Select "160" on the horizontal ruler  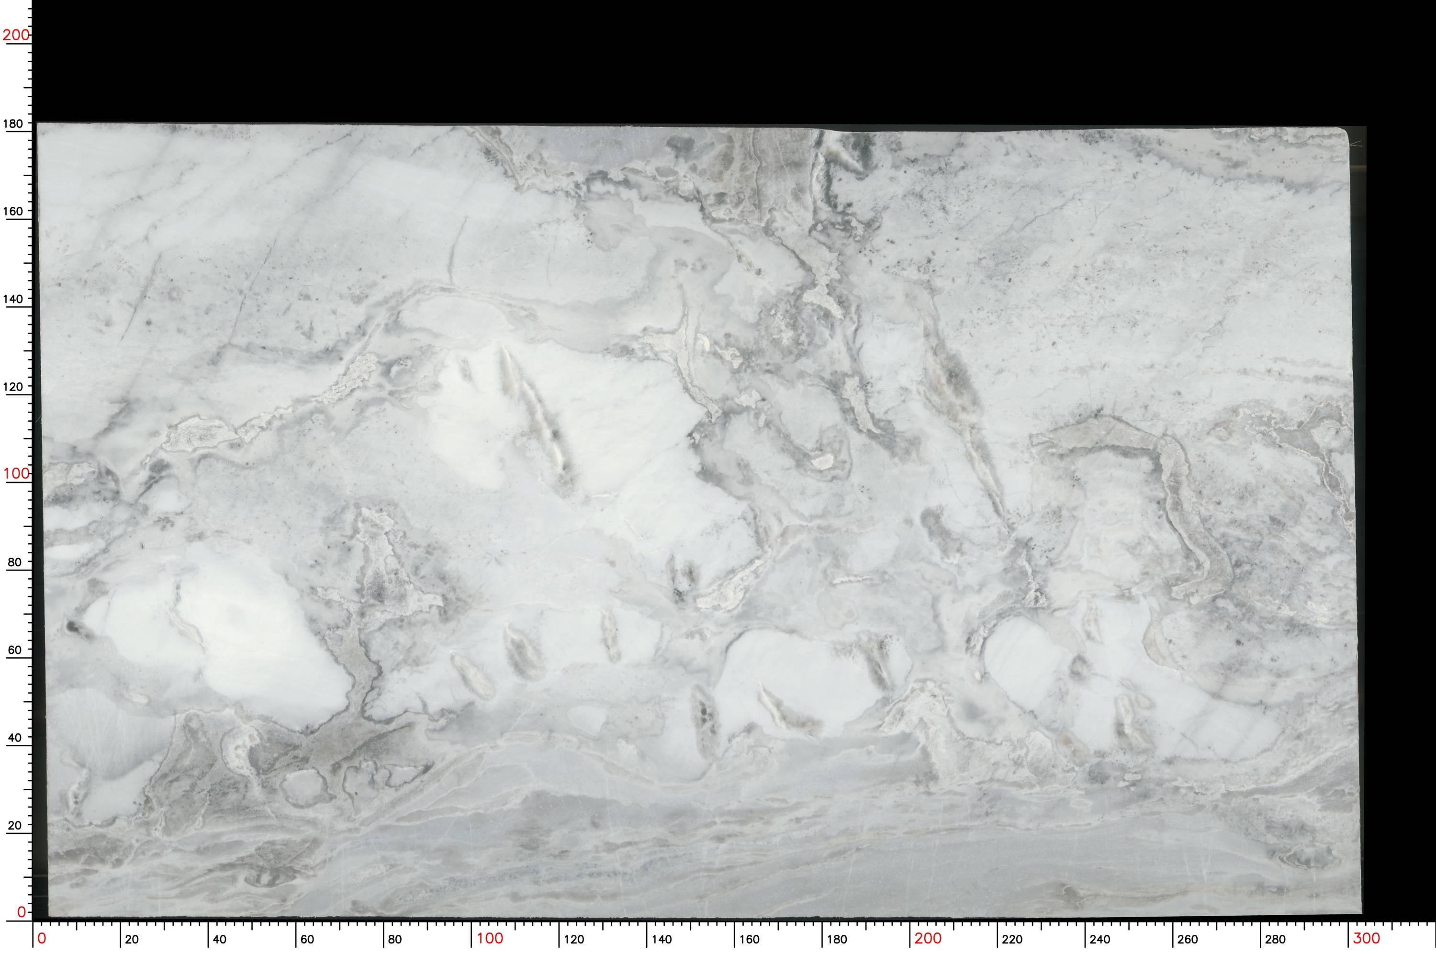(749, 939)
